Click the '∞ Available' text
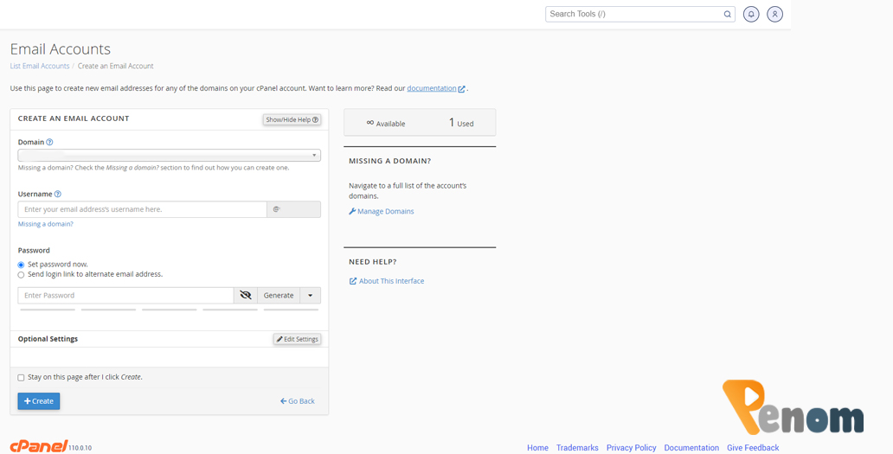The width and height of the screenshot is (893, 454). (x=386, y=123)
